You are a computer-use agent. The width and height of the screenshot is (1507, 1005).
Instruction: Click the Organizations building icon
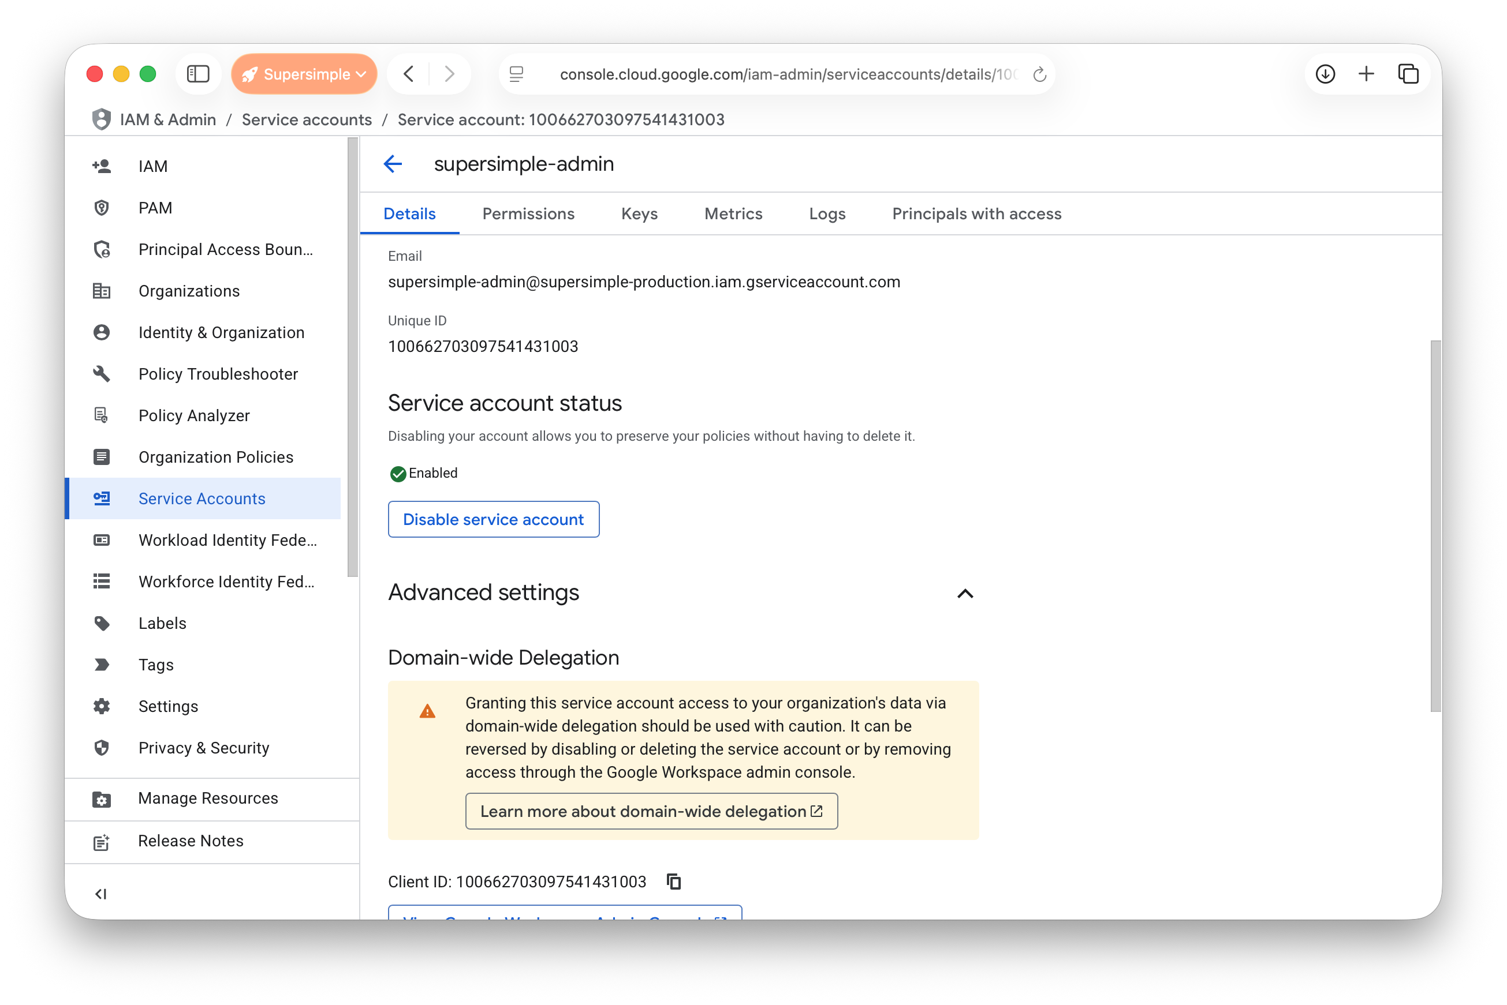(101, 291)
